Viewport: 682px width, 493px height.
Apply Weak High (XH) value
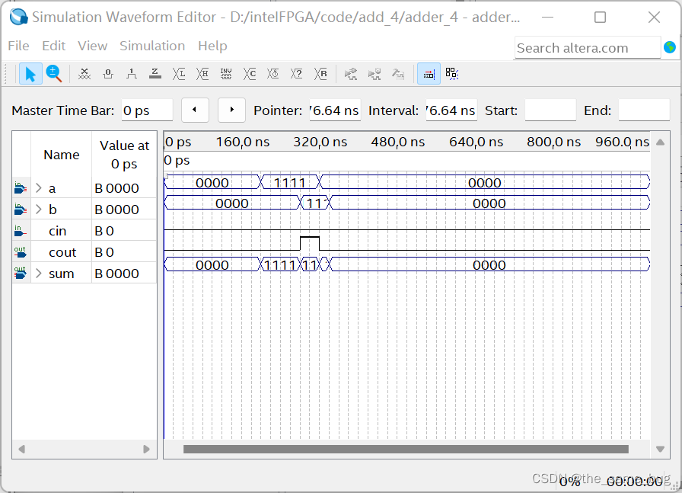pyautogui.click(x=202, y=74)
